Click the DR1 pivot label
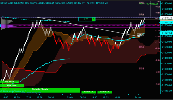Screen dimensions: 173x100 pyautogui.click(x=141, y=15)
